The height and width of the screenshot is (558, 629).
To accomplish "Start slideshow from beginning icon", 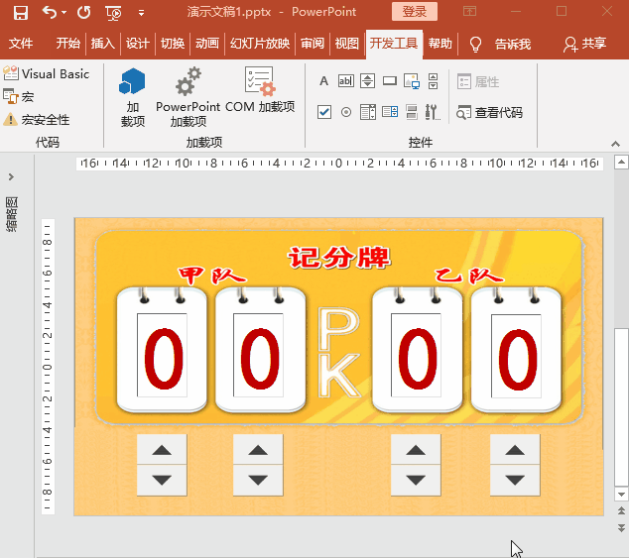I will point(114,13).
